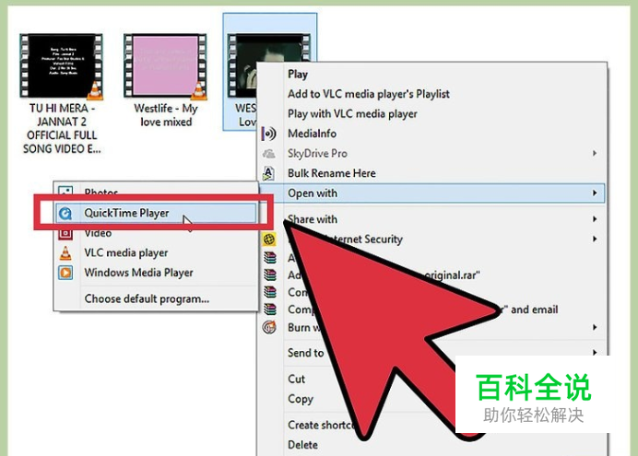Click the Burn disc icon

click(x=269, y=327)
